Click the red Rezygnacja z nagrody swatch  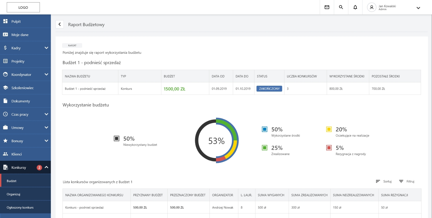[329, 148]
